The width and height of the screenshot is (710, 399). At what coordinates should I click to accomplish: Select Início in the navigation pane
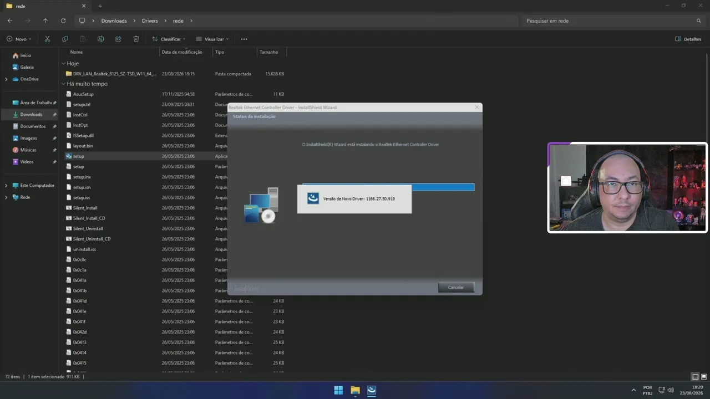click(26, 55)
